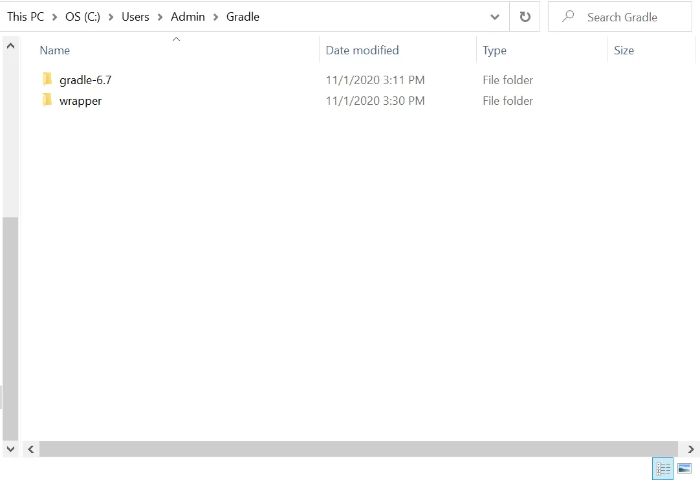Refresh the Gradle folder view
Image resolution: width=700 pixels, height=480 pixels.
pos(525,17)
